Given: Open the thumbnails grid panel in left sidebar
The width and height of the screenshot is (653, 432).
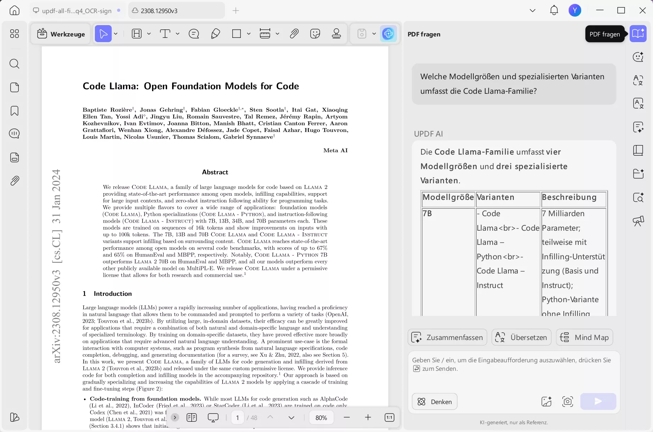Looking at the screenshot, I should coord(15,34).
